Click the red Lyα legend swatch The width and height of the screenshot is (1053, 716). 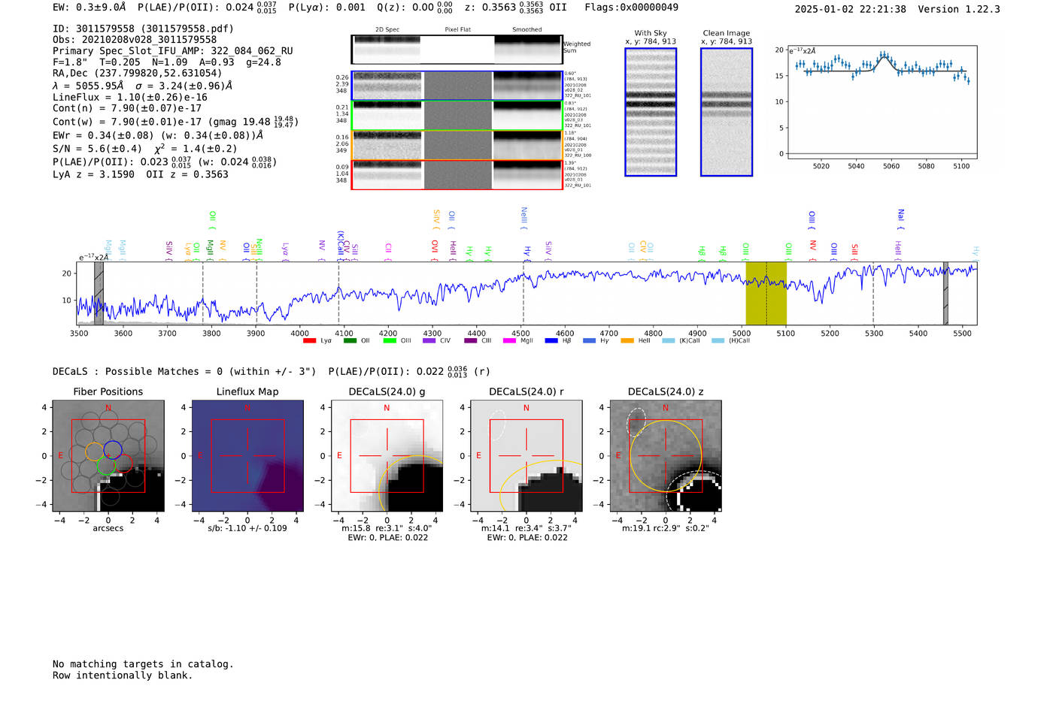(309, 341)
